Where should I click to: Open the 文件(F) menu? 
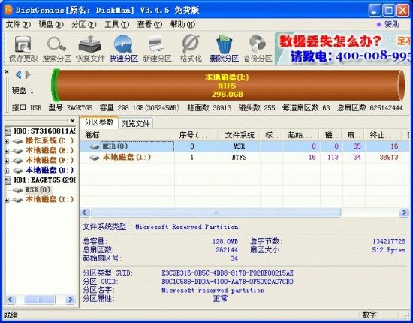pos(18,24)
